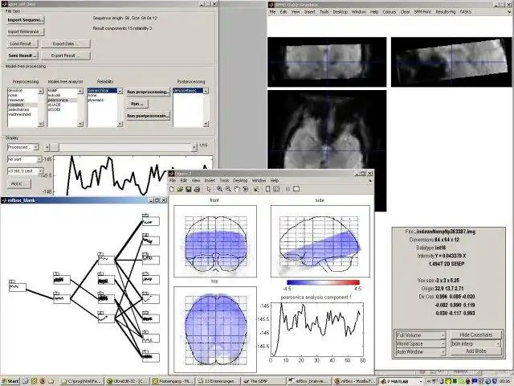Click the Load Result button
The height and width of the screenshot is (386, 514).
tap(22, 43)
